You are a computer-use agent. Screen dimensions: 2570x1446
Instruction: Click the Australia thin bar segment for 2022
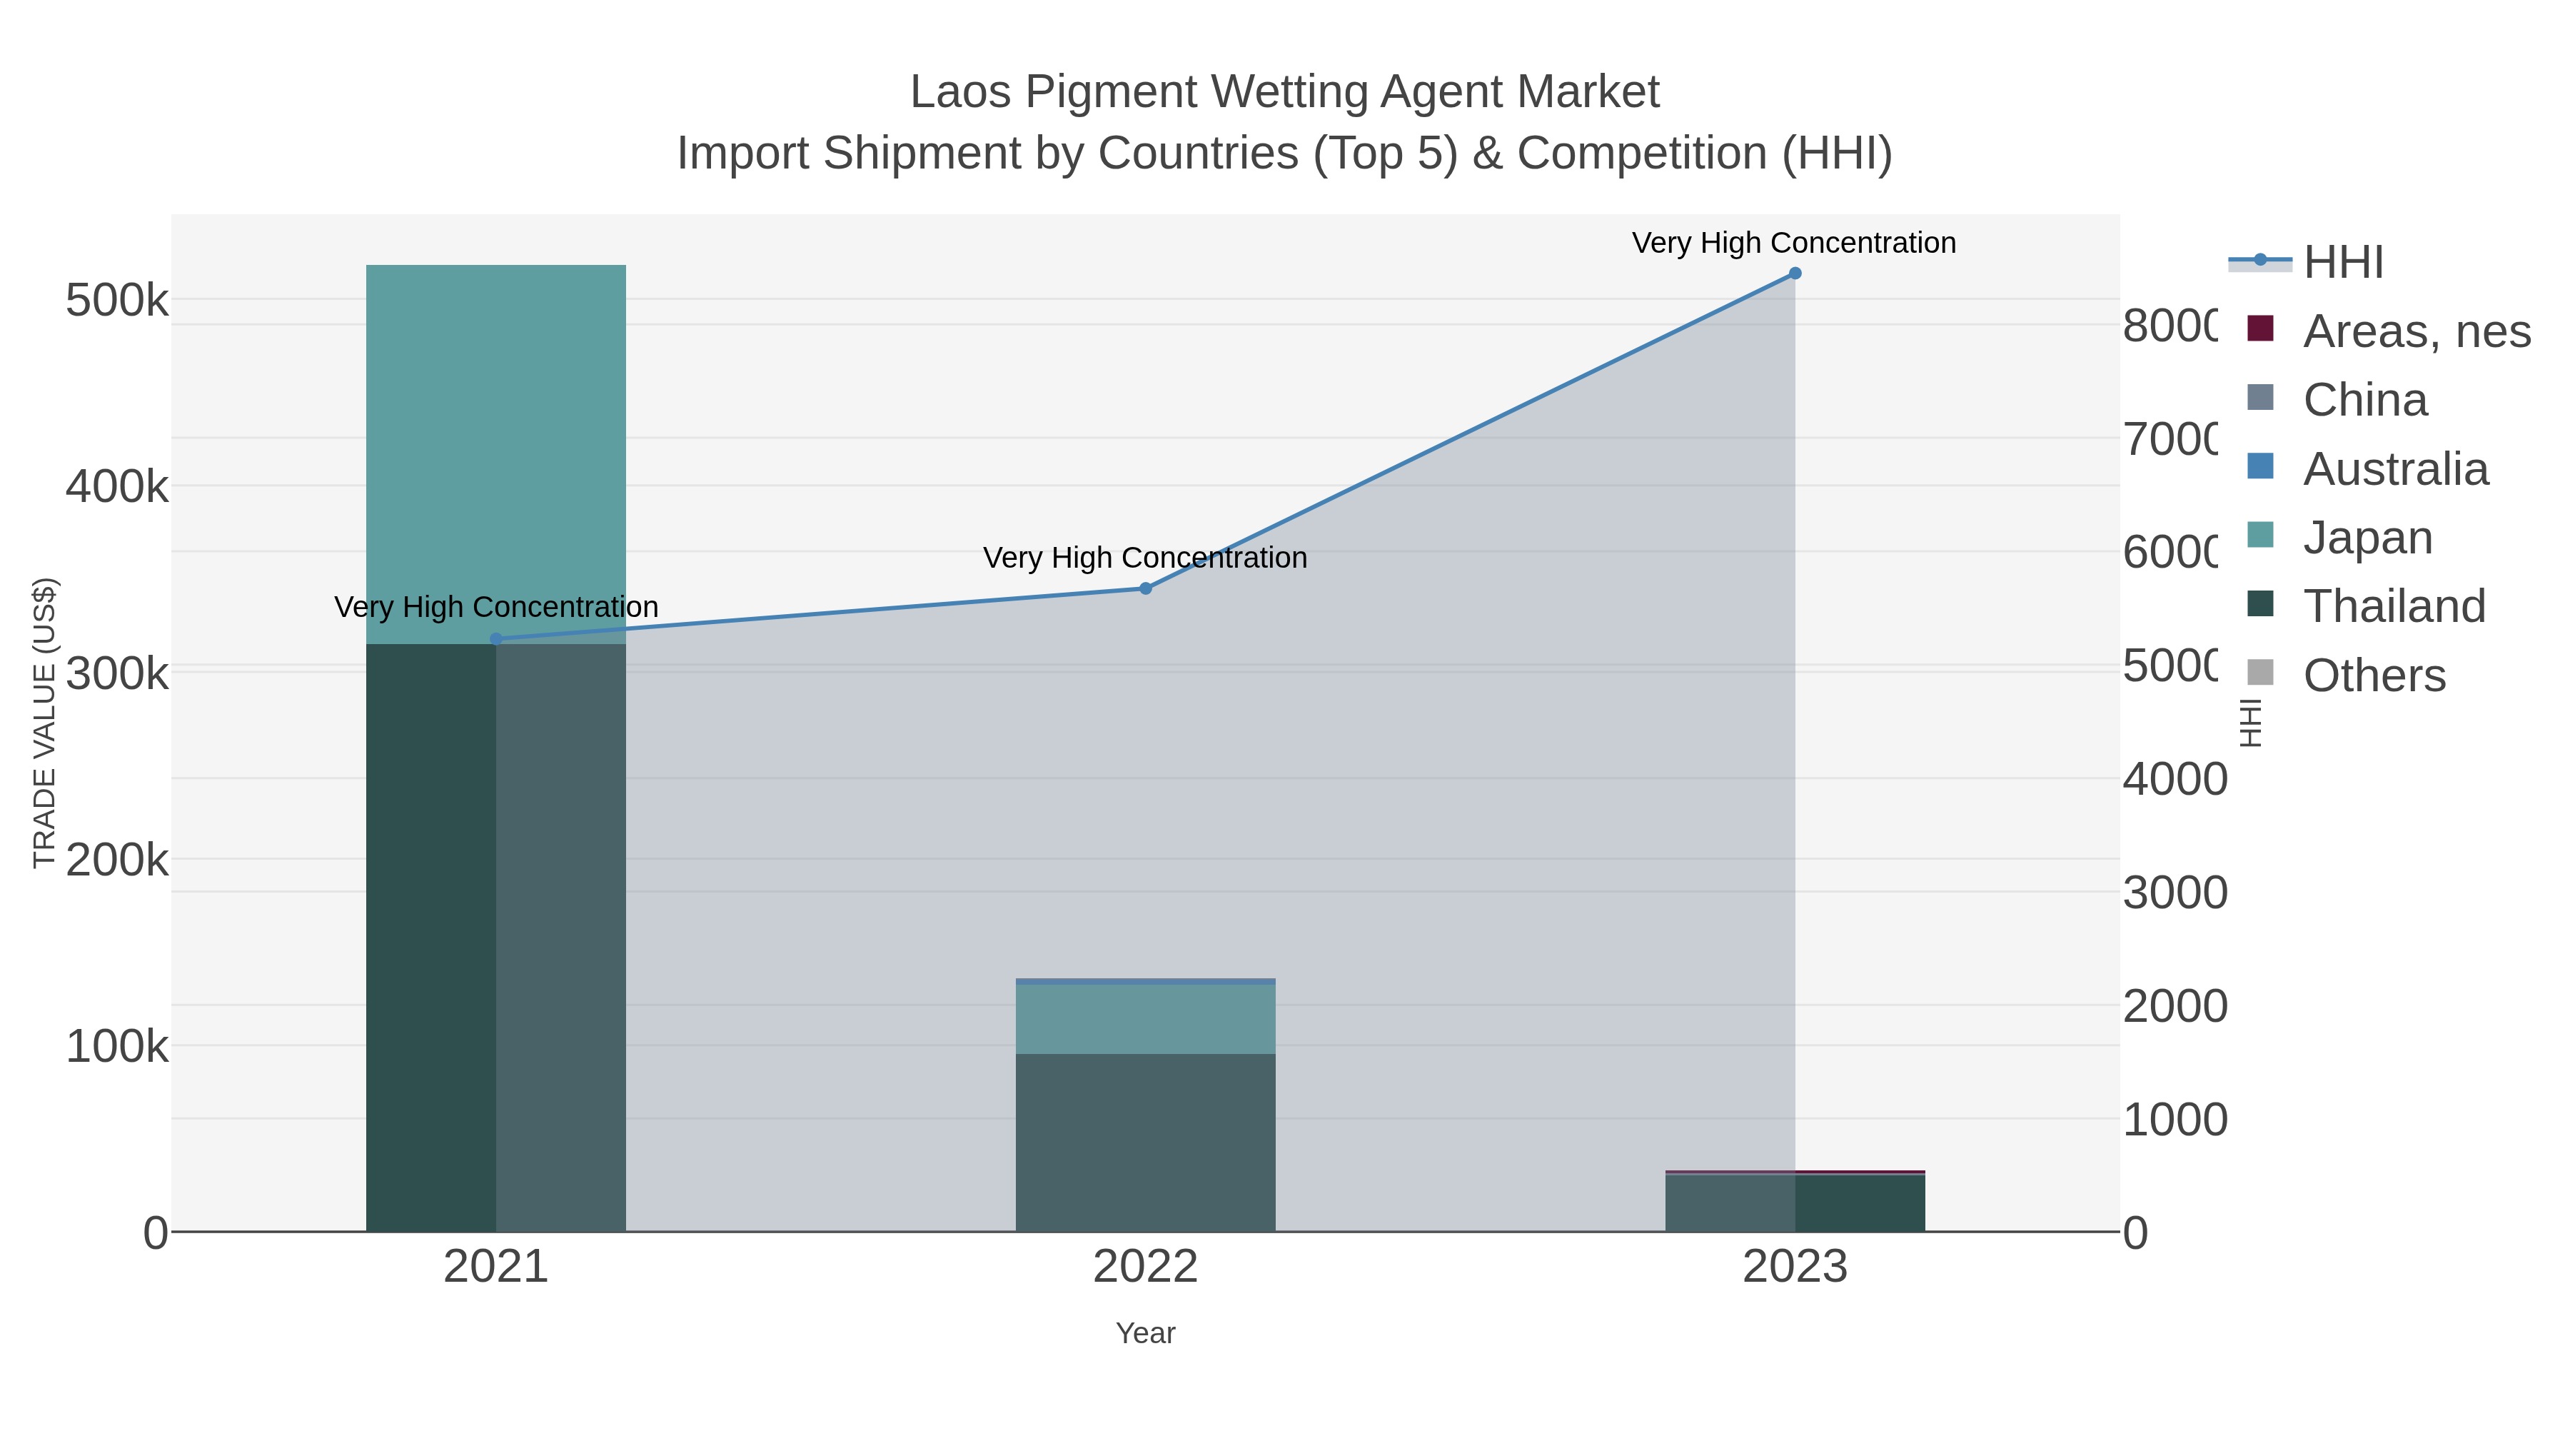tap(1145, 982)
